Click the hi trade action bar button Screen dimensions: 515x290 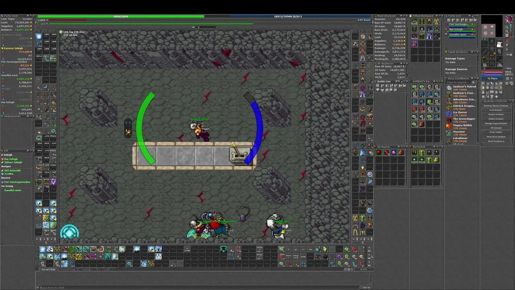187,250
